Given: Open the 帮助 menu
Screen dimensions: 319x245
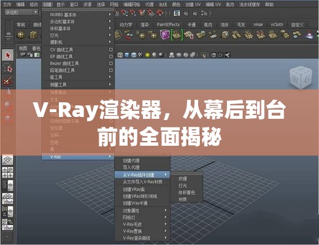Looking at the screenshot, I should tap(269, 4).
